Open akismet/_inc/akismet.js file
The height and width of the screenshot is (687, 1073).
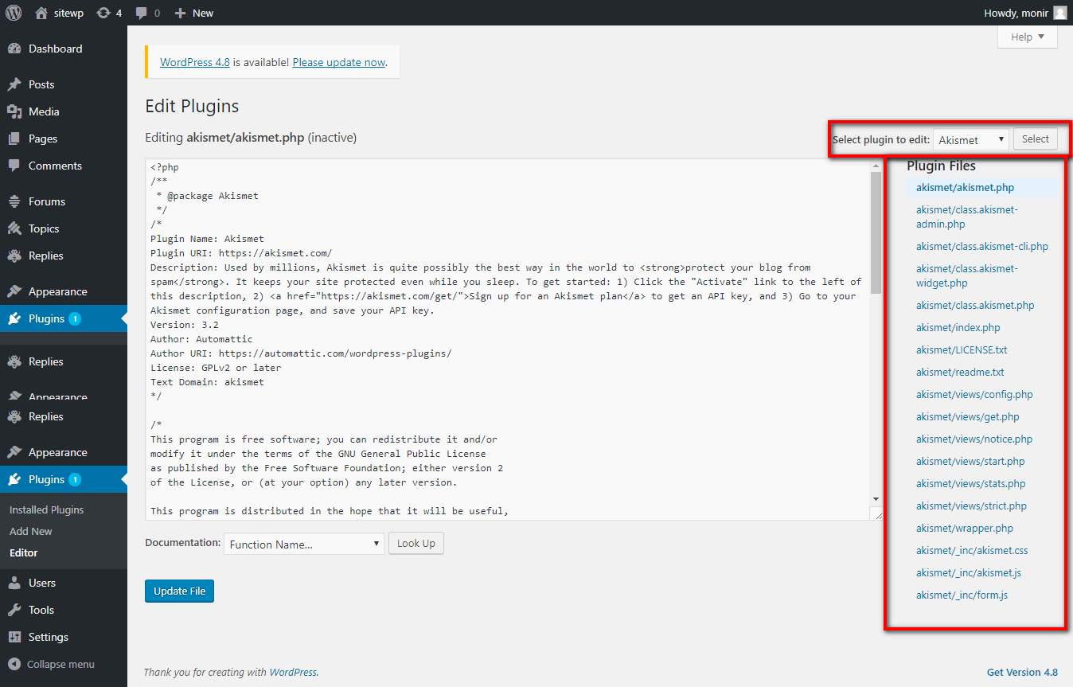coord(969,573)
